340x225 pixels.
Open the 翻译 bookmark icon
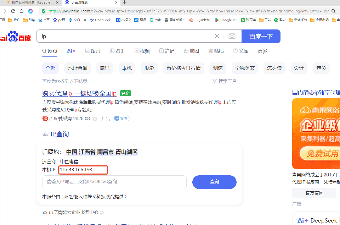point(135,20)
